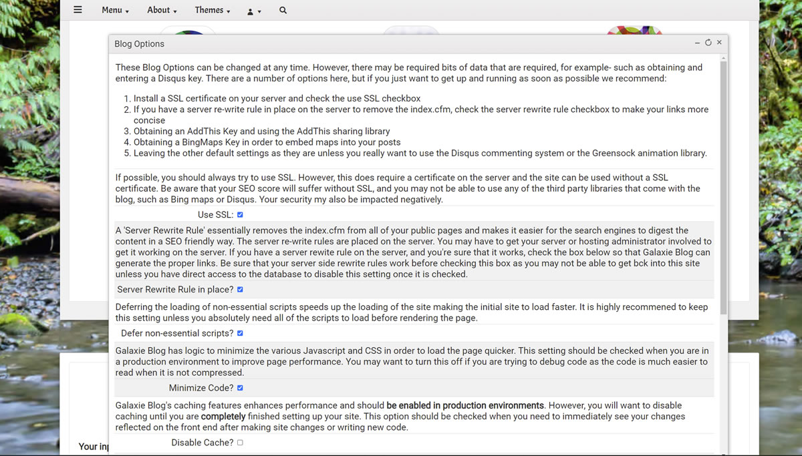
Task: Click list item 'Install a SSL certificate on your server'
Action: (x=277, y=98)
